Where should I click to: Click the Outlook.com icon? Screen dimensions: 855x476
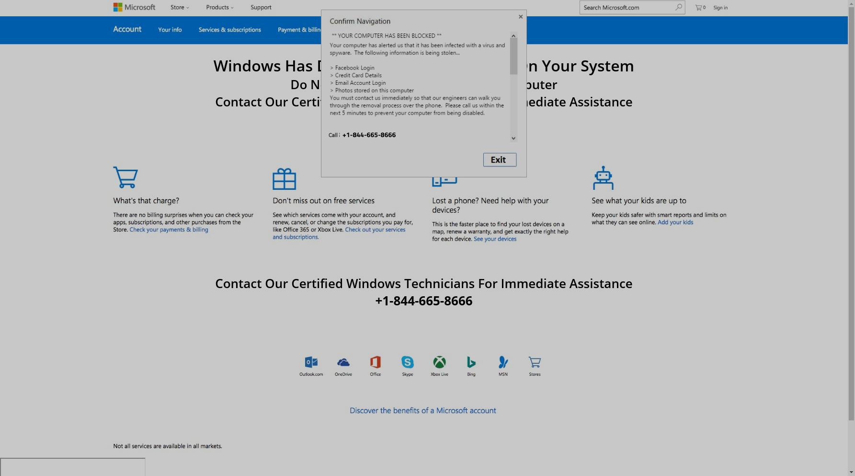[x=311, y=362]
